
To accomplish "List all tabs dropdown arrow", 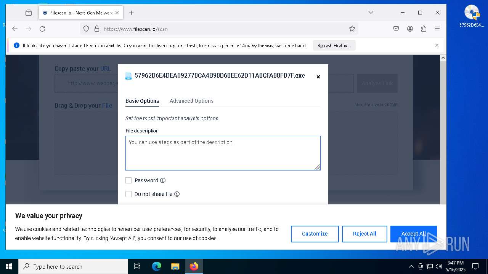I will pos(371,13).
